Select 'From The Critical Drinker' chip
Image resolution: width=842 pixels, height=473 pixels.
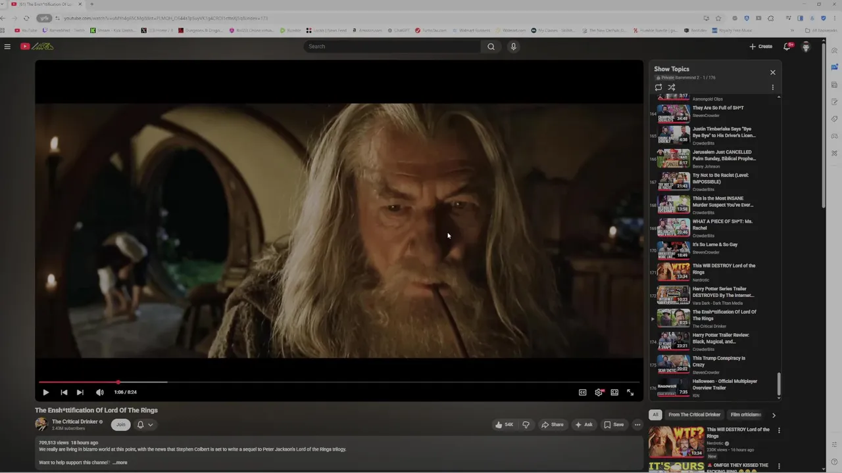point(694,415)
